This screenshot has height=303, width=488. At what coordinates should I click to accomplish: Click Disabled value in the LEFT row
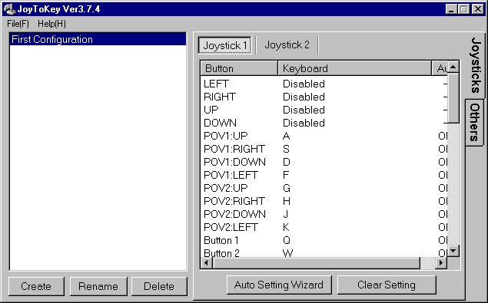(x=304, y=84)
